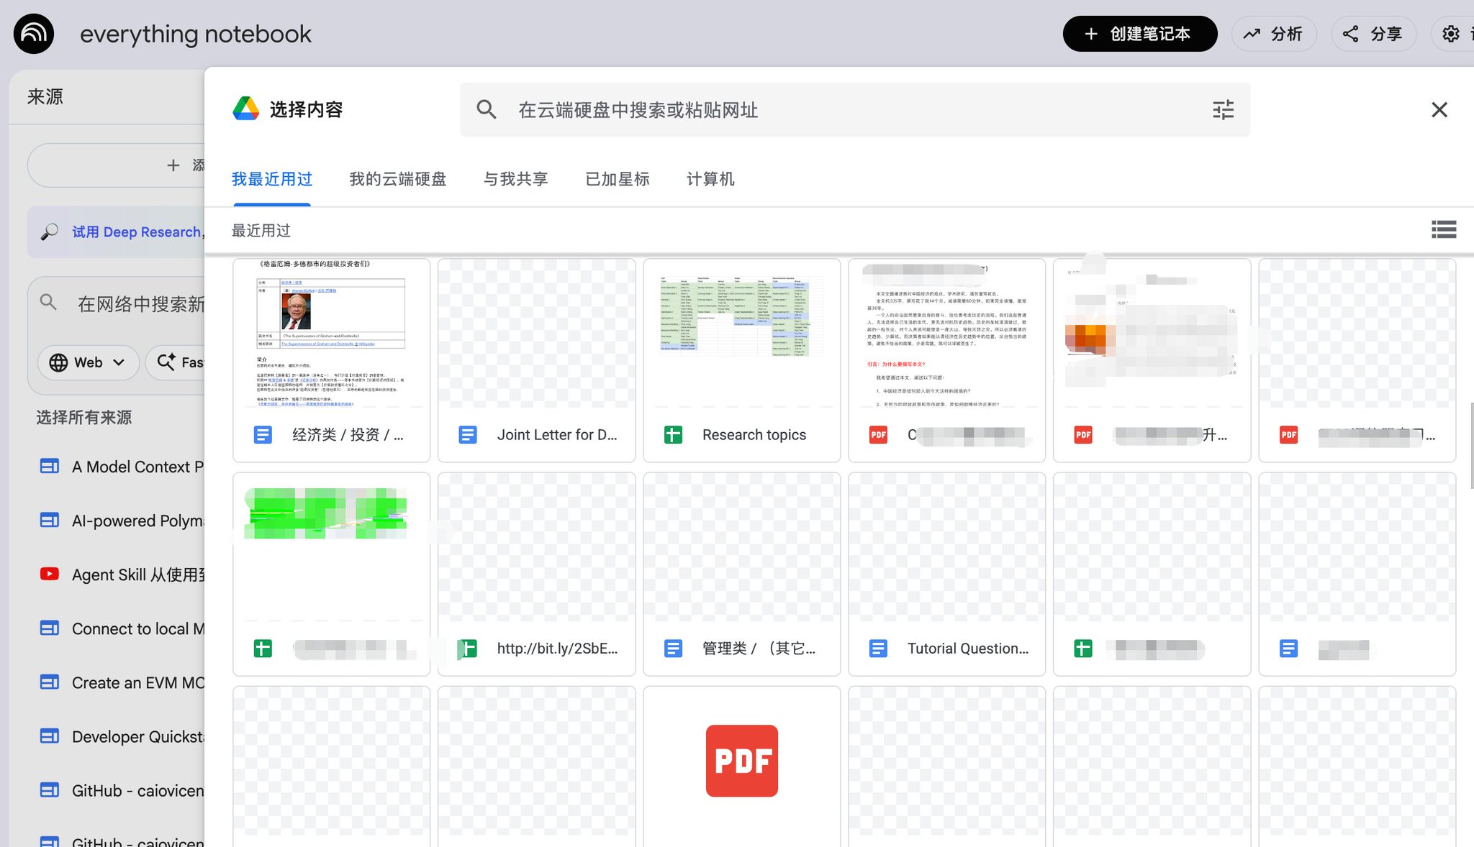Select the http://bit.ly/2SbE... file name
1474x847 pixels.
557,649
